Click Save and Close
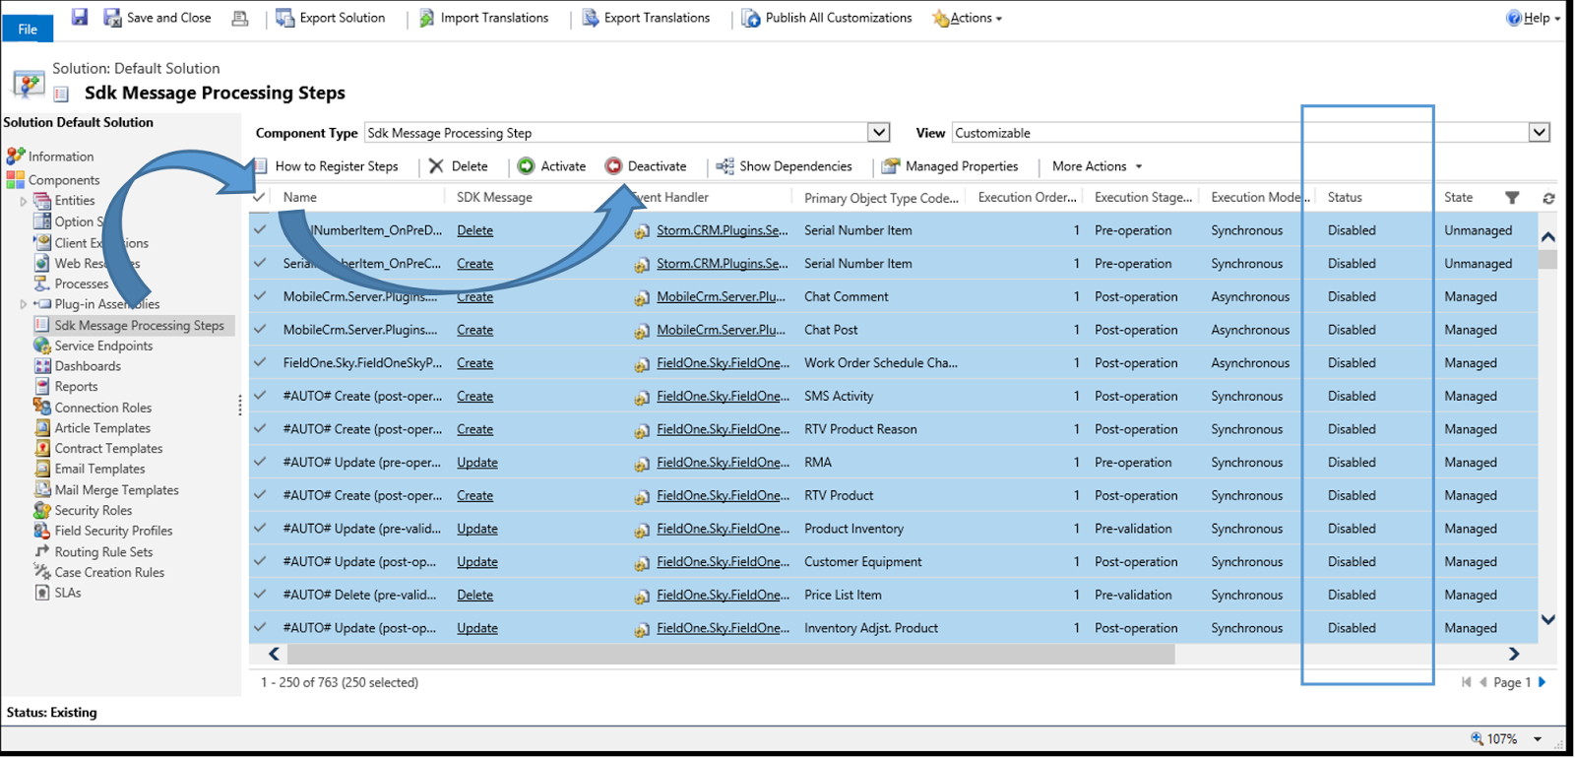Image resolution: width=1575 pixels, height=758 pixels. pos(157,18)
